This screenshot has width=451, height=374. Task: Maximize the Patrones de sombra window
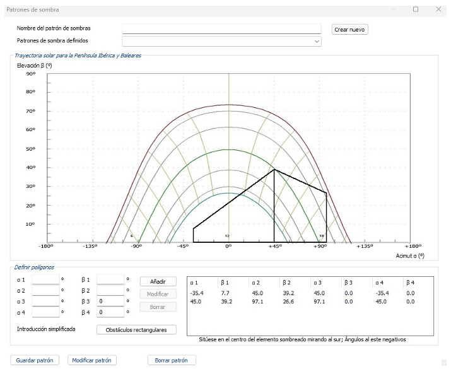416,9
